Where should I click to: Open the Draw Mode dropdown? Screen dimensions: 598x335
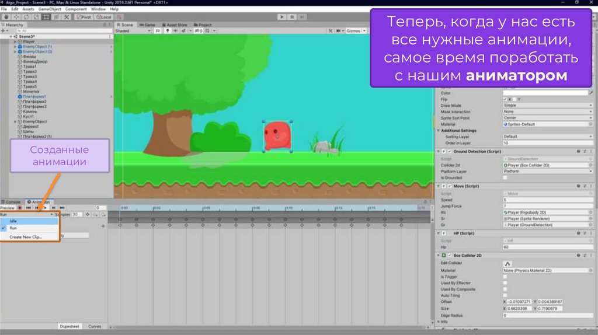click(546, 106)
